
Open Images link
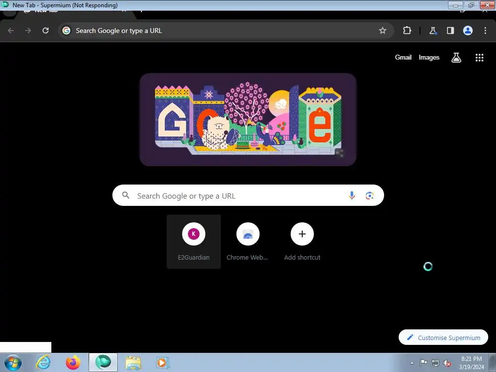[429, 57]
